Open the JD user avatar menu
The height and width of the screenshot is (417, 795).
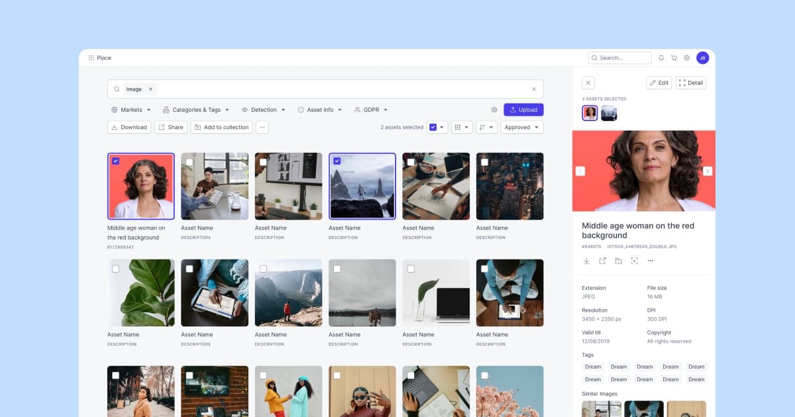pyautogui.click(x=702, y=58)
